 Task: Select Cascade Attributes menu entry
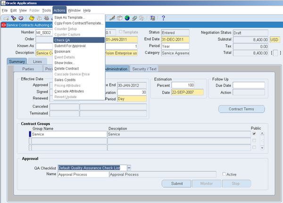[x=79, y=91]
